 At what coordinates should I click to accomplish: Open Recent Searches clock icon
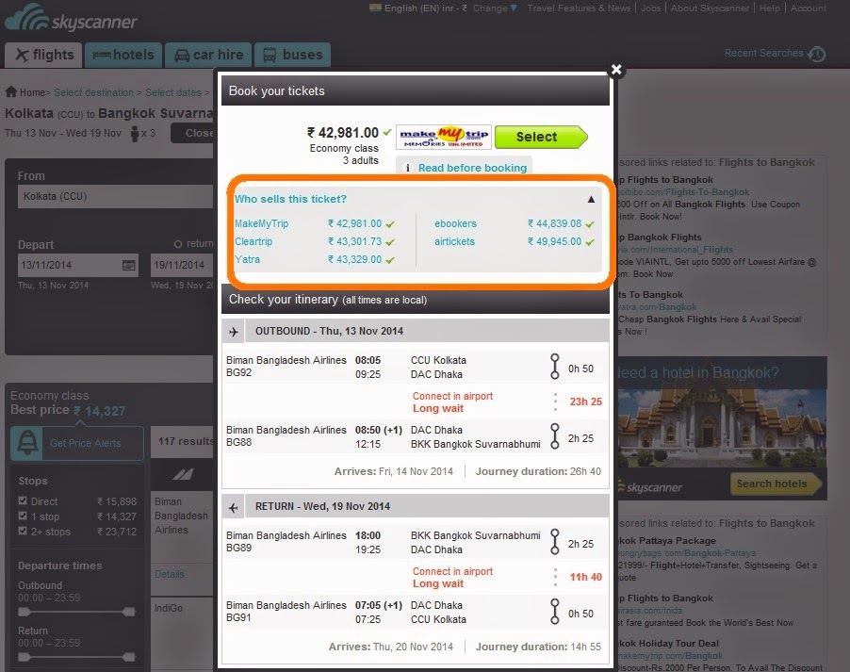point(816,54)
